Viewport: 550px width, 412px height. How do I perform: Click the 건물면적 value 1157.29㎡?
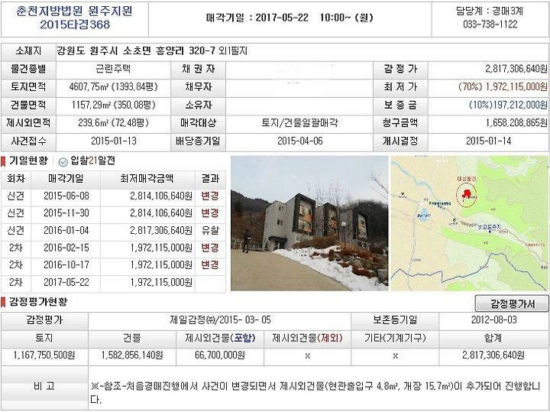click(113, 105)
